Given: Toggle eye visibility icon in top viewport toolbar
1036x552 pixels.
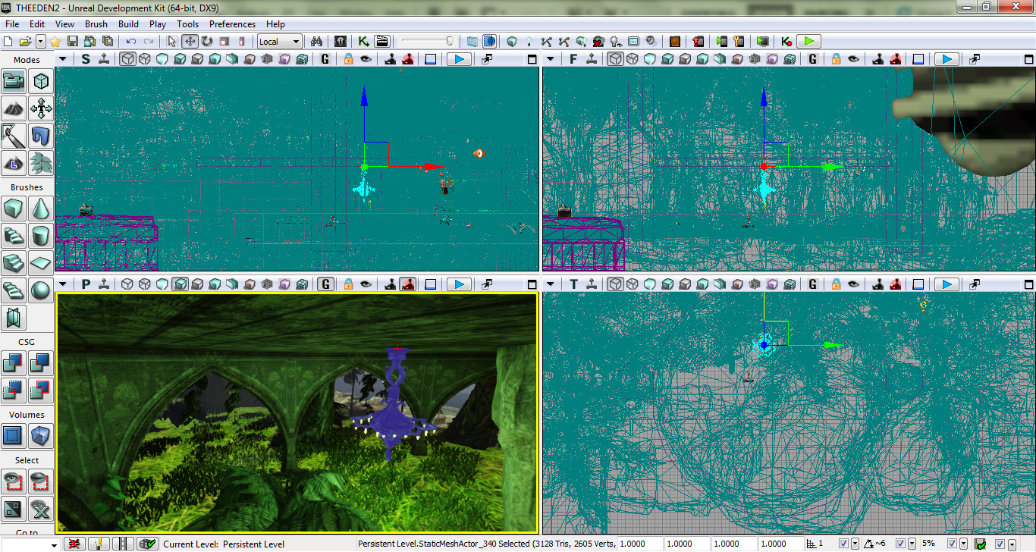Looking at the screenshot, I should click(853, 284).
